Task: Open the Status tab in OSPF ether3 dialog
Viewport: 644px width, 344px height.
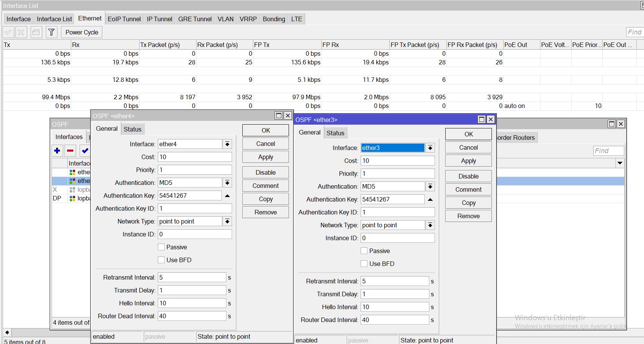Action: point(335,133)
